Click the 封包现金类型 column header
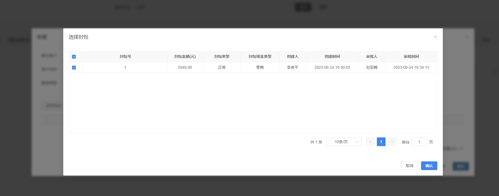Screen dimensions: 499x196 click(x=260, y=56)
